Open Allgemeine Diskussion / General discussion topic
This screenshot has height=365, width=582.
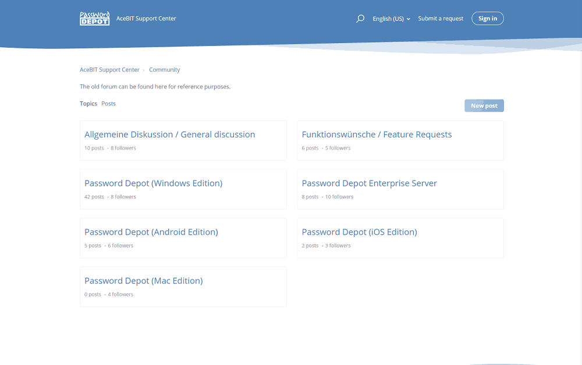[x=169, y=134]
